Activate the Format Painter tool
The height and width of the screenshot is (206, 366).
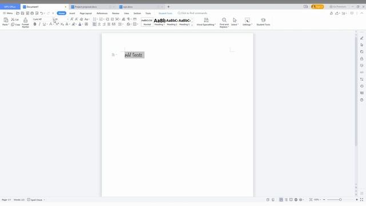[x=25, y=22]
